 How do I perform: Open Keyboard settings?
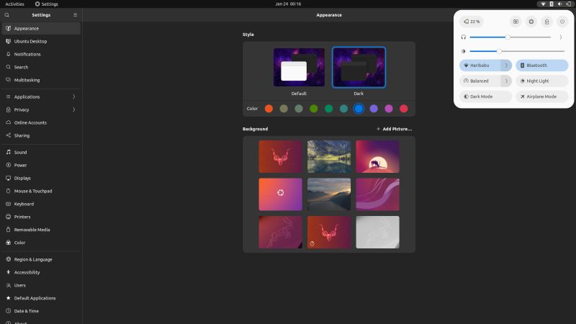coord(41,204)
